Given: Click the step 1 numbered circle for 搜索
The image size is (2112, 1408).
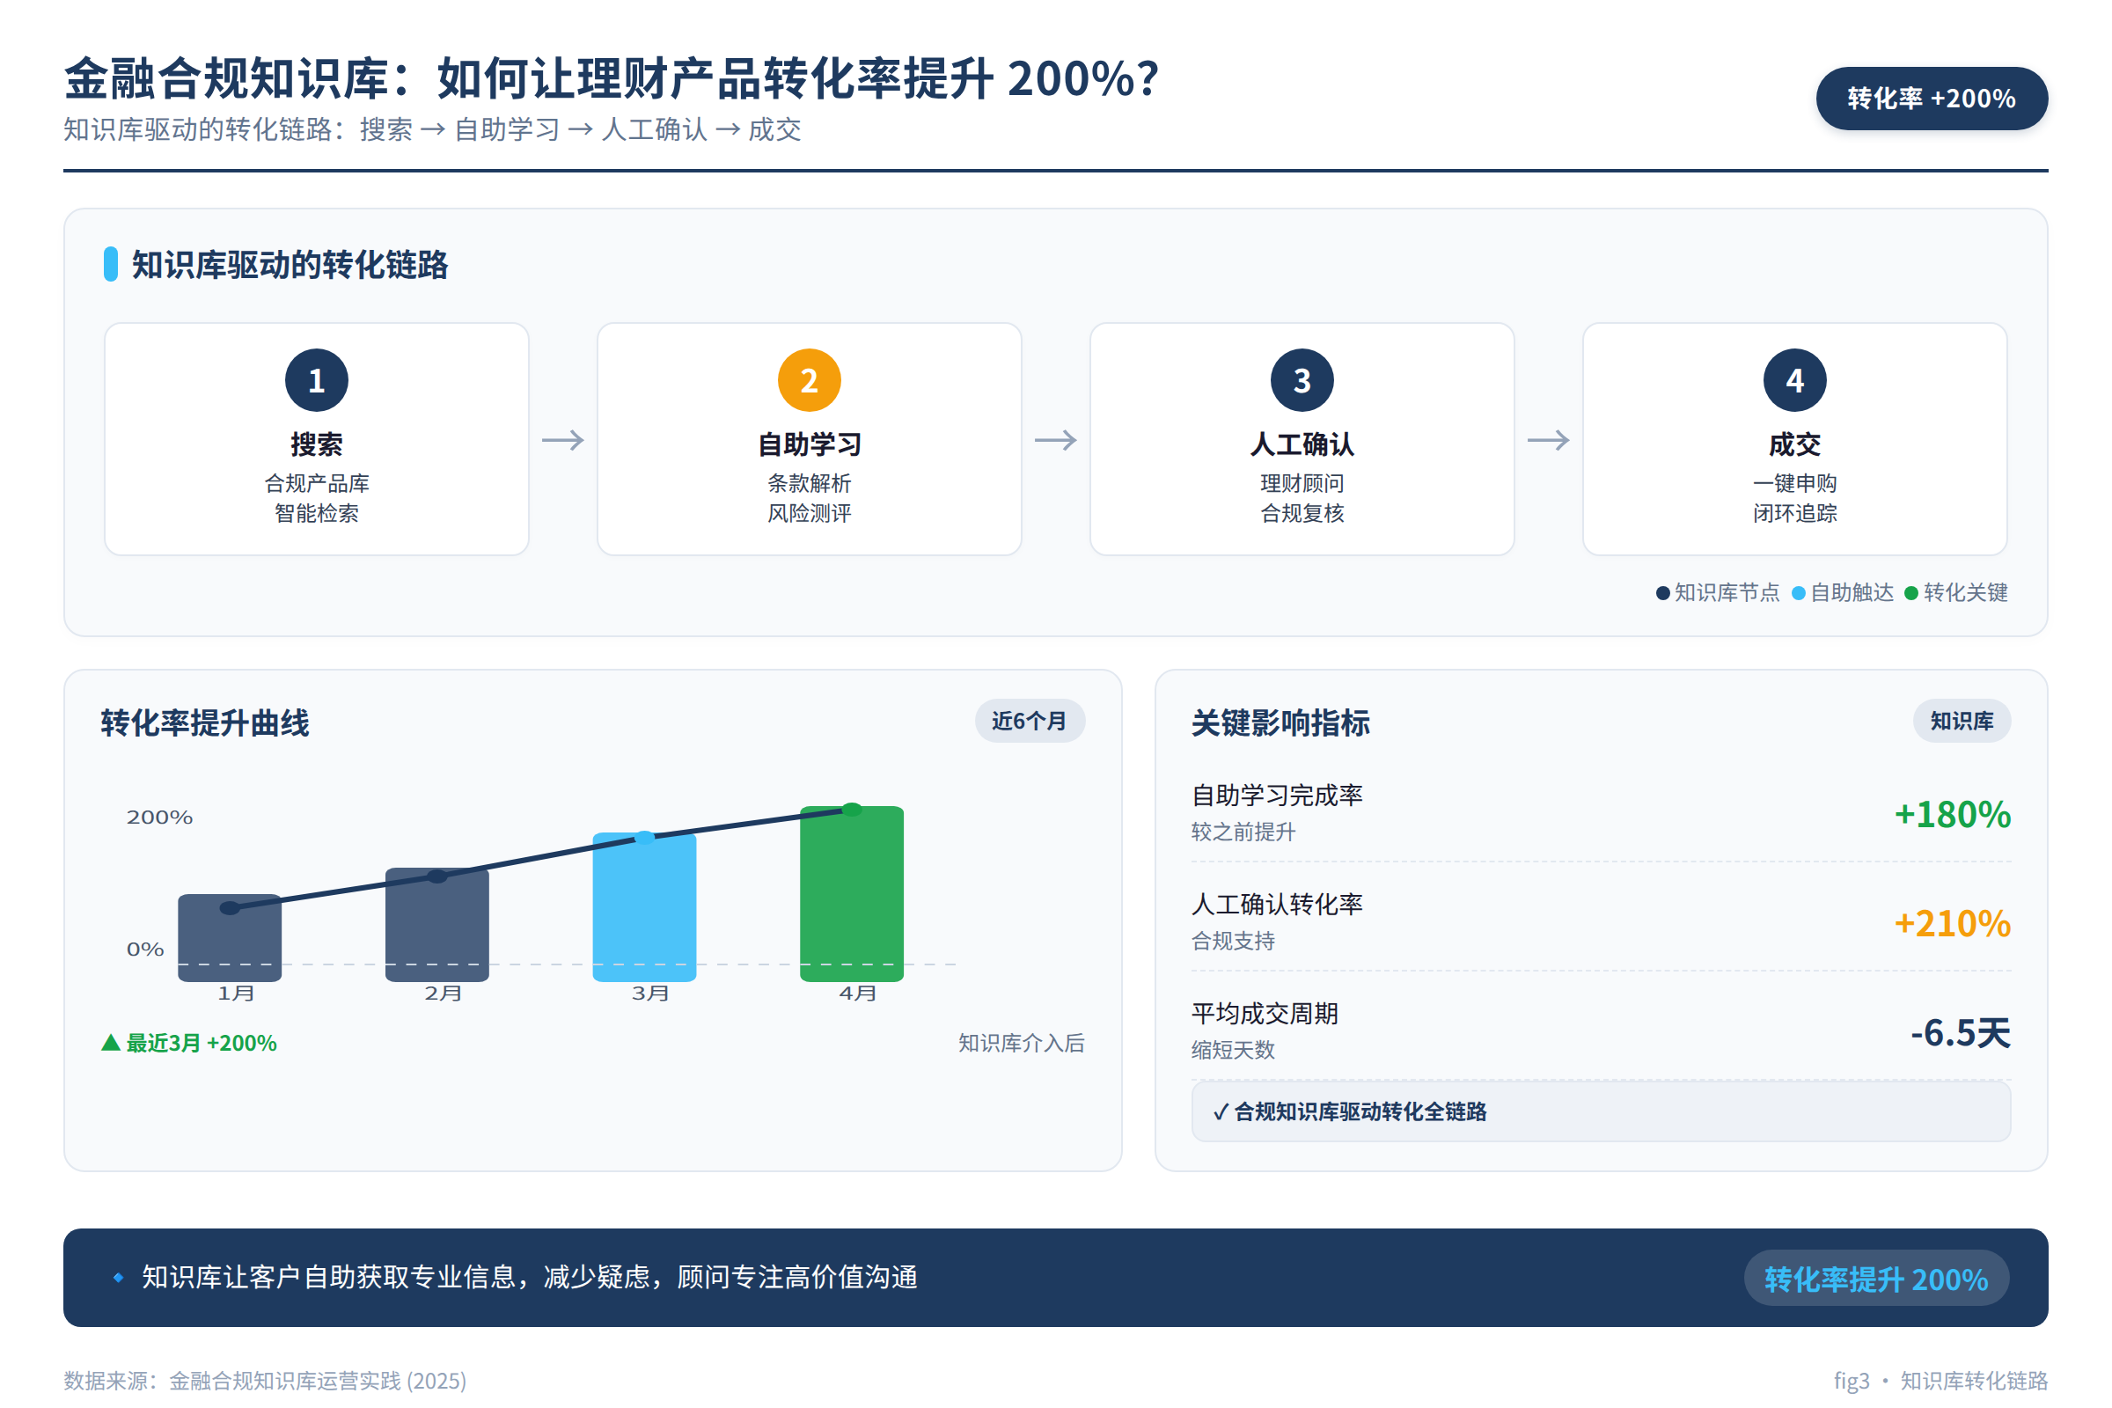Looking at the screenshot, I should [x=316, y=380].
